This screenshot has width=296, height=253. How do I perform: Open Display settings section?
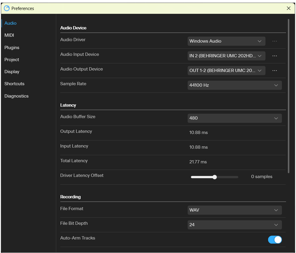12,72
